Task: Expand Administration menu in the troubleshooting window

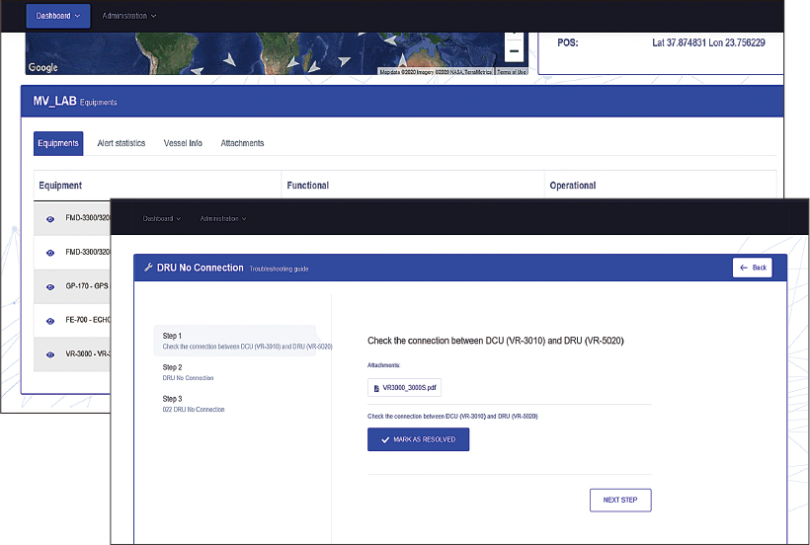Action: pyautogui.click(x=222, y=218)
